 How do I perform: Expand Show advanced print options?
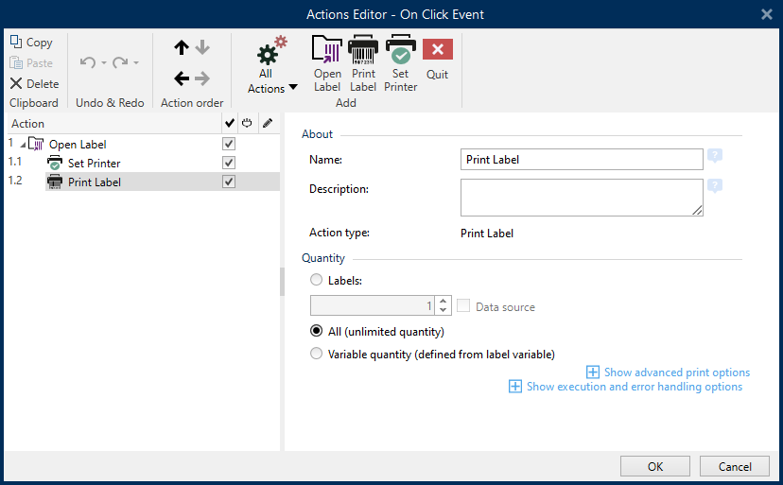pos(668,372)
